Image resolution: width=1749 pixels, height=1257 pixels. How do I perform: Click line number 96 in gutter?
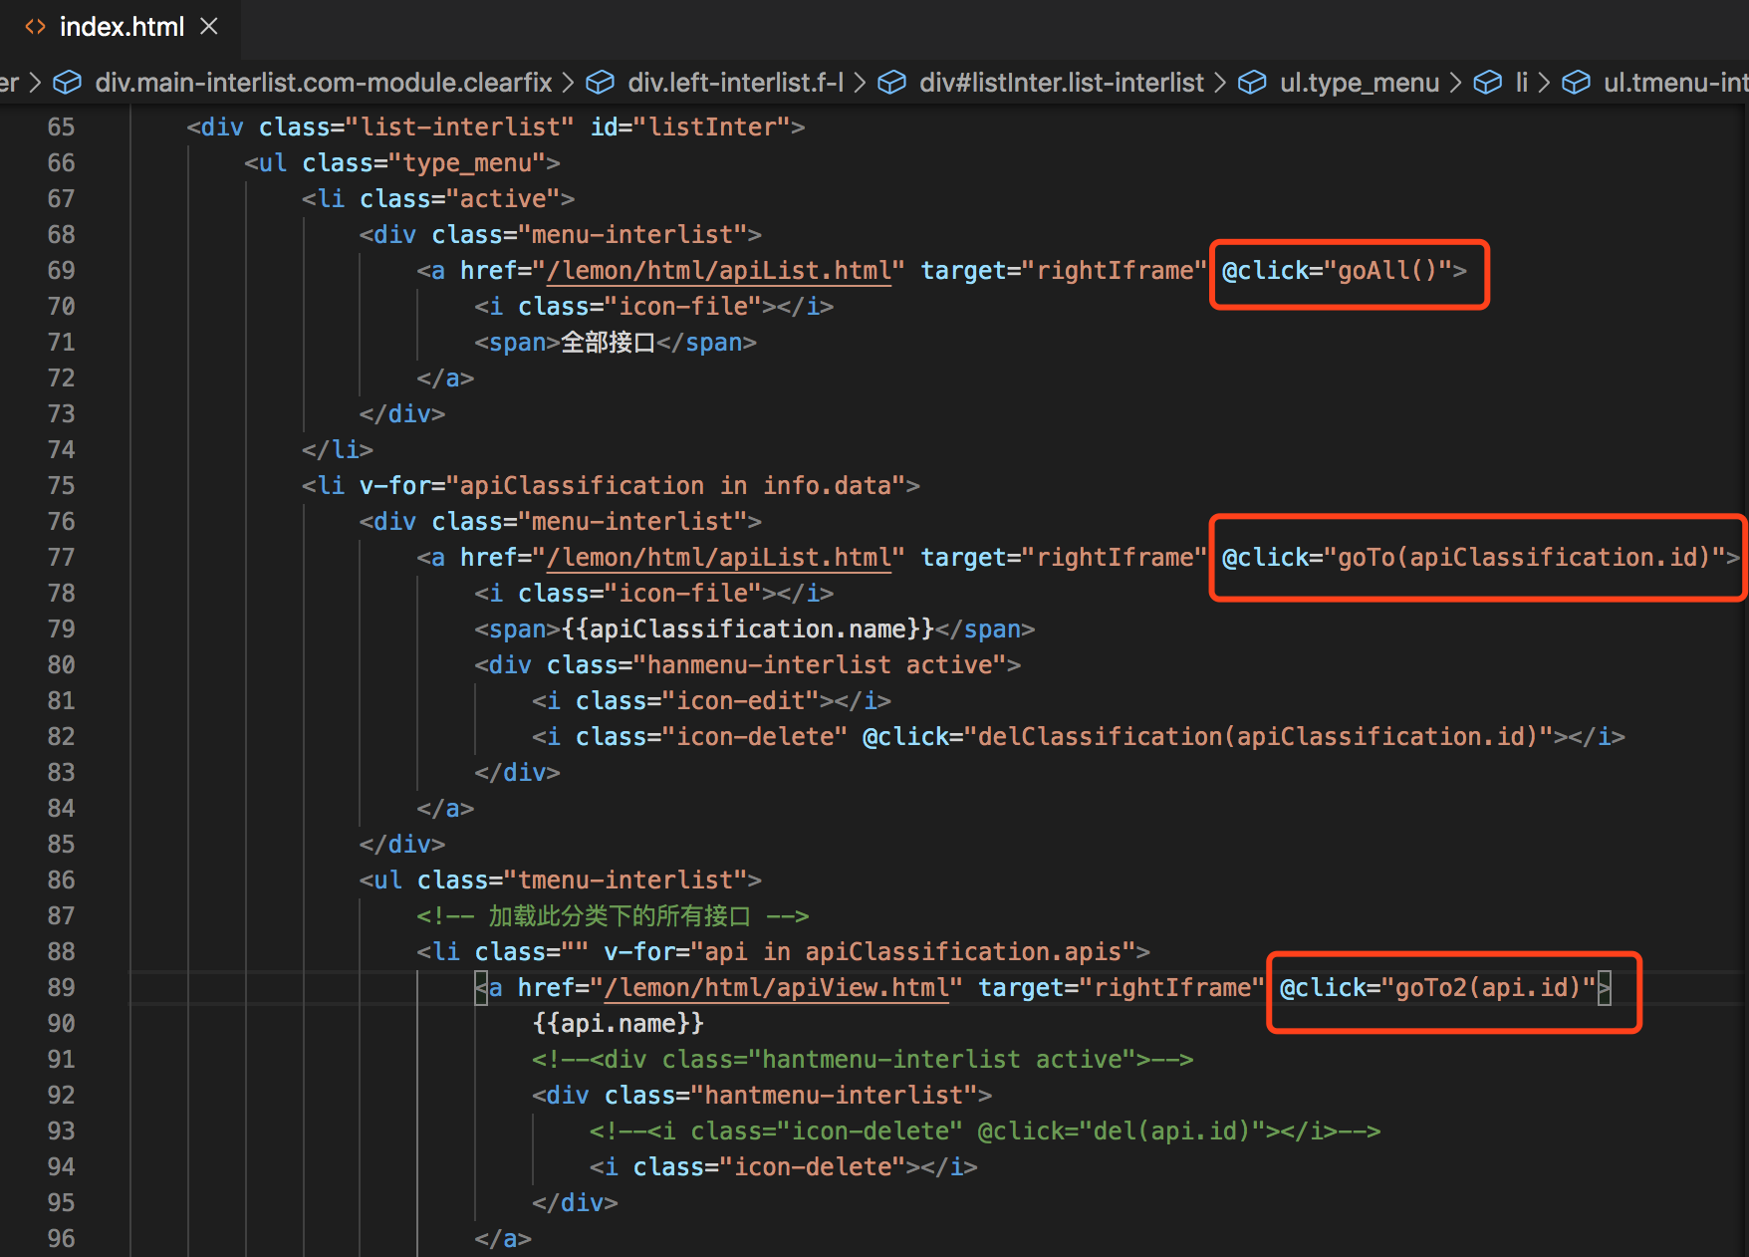(61, 1238)
